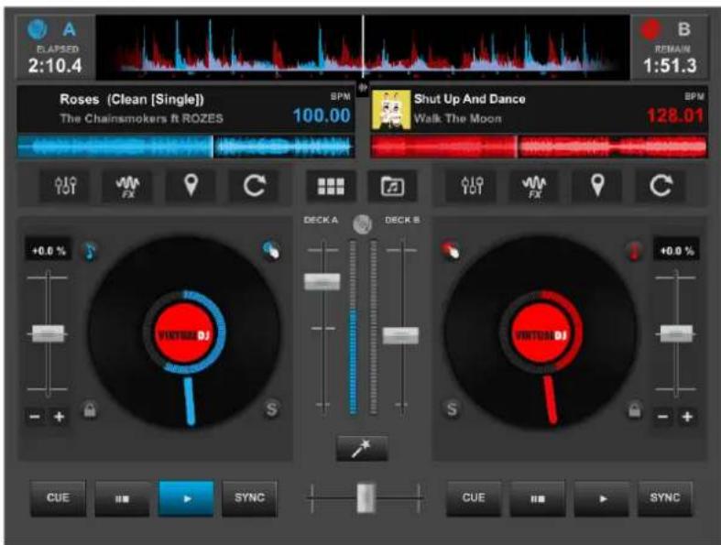Click The Chainsmokers ft ROZES artist name
Viewport: 721px width, 545px height.
pyautogui.click(x=142, y=119)
